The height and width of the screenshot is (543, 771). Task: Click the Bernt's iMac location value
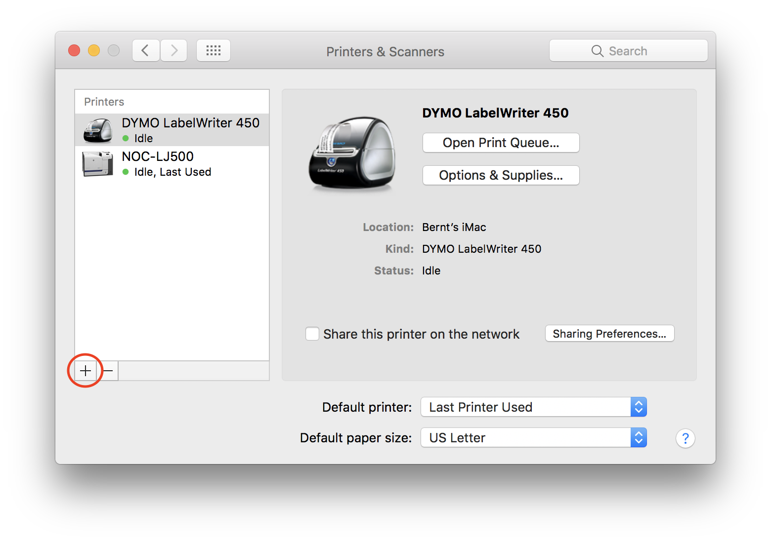[454, 227]
